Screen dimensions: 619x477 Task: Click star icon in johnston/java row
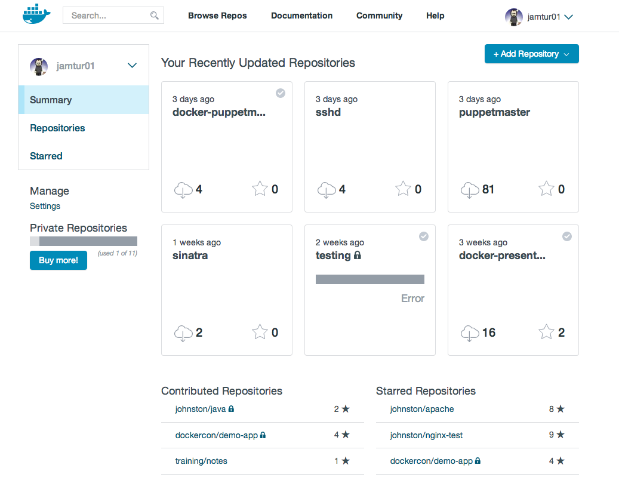[346, 409]
